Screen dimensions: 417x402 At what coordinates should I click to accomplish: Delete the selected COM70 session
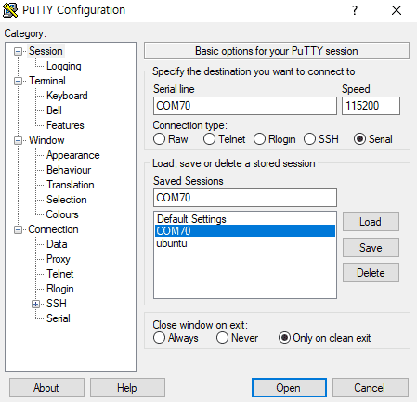pos(371,273)
